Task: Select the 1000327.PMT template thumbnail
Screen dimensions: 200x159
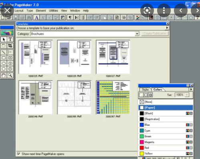Action: (x=113, y=57)
